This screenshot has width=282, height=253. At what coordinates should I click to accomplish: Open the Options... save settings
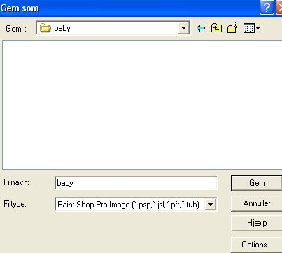point(257,245)
